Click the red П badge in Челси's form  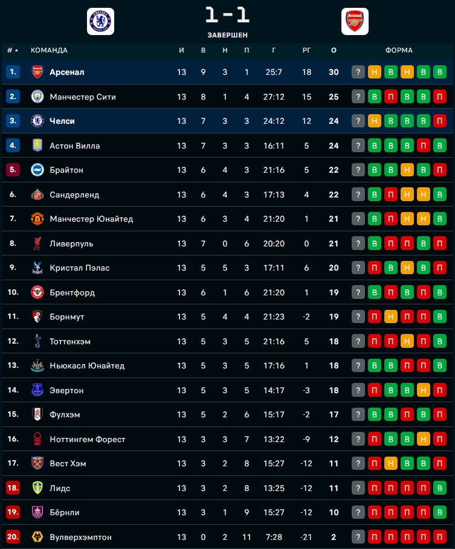(440, 121)
